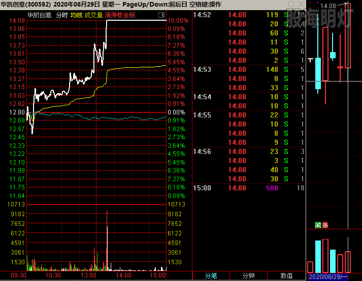The width and height of the screenshot is (362, 281).
Task: Click the 14:00 time axis label
Action: 123,275
